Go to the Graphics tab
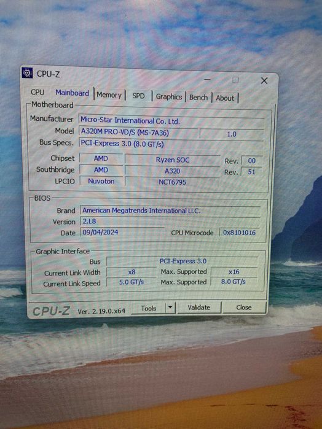This screenshot has width=322, height=429. pos(169,96)
